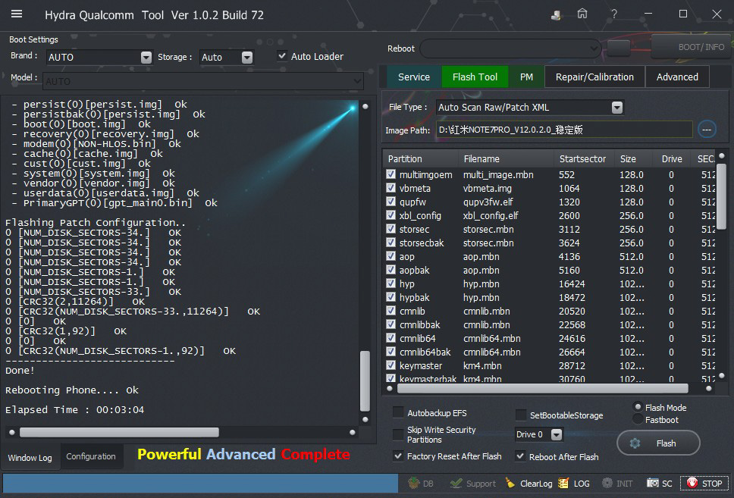The height and width of the screenshot is (498, 734).
Task: Toggle the Auto Loader checkbox
Action: click(x=282, y=56)
